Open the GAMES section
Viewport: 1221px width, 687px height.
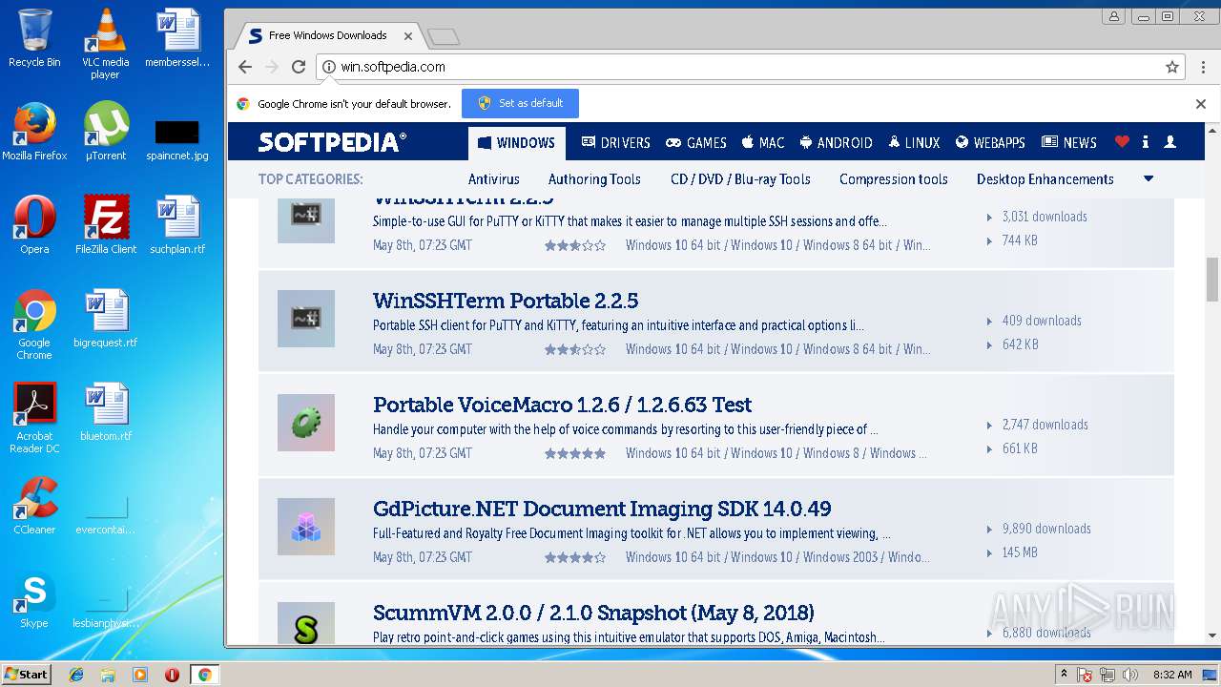click(696, 143)
